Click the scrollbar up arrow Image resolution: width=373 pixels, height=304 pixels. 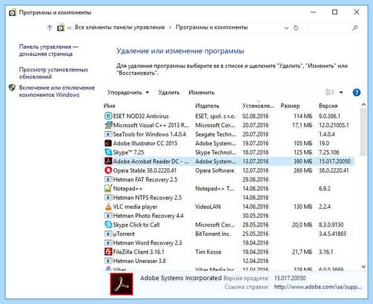click(x=363, y=105)
